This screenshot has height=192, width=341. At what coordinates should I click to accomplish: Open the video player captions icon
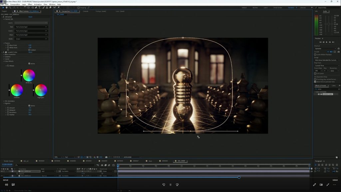tap(13, 184)
